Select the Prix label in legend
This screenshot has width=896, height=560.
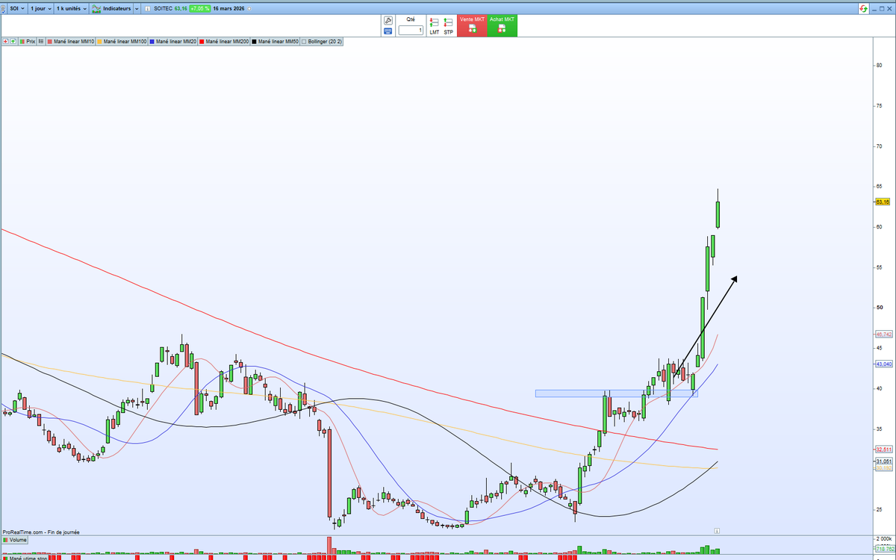coord(28,42)
